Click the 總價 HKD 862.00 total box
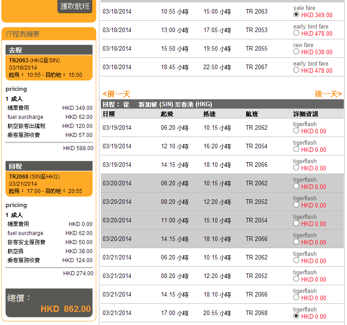The image size is (347, 325). pyautogui.click(x=49, y=303)
